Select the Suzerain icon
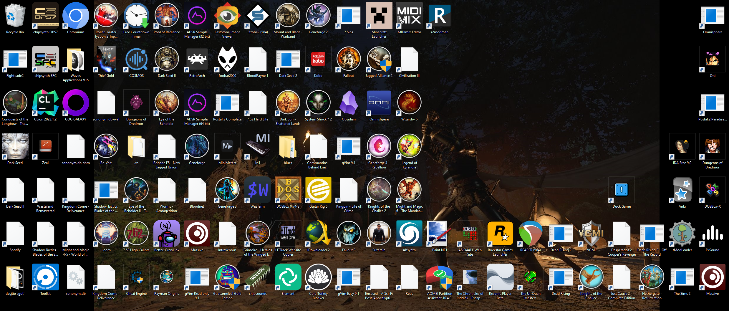The width and height of the screenshot is (729, 311). click(379, 234)
